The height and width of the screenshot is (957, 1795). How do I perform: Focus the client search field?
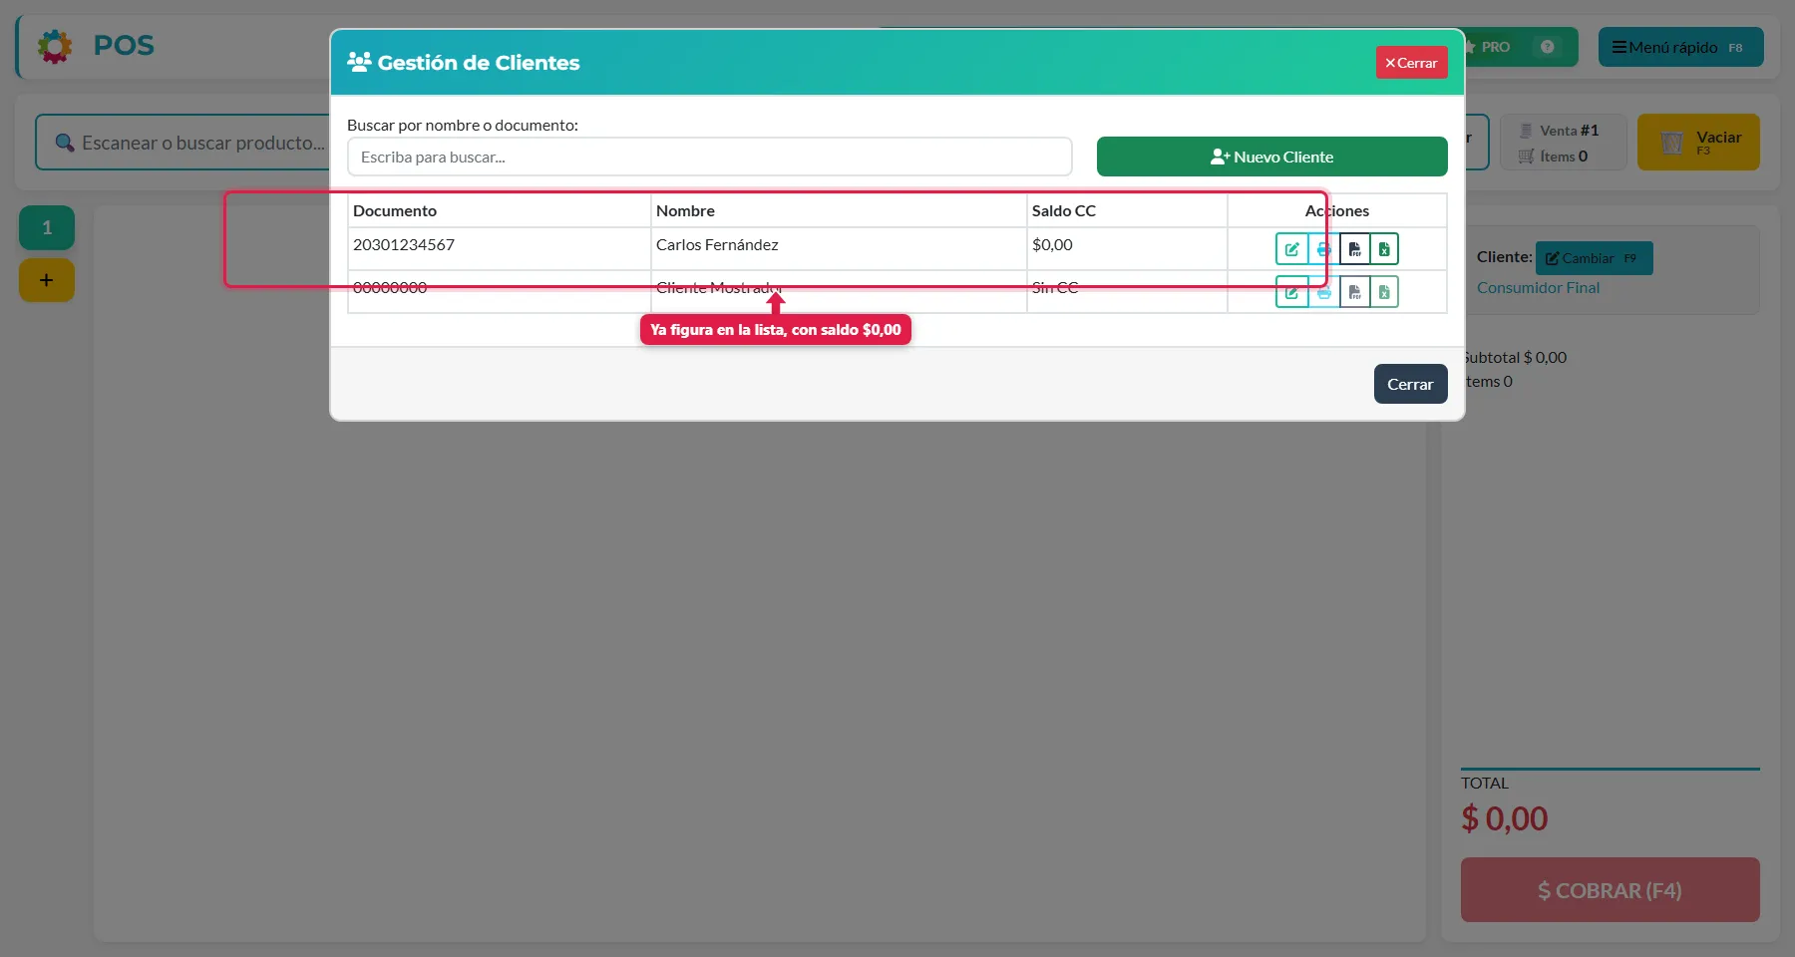coord(710,157)
